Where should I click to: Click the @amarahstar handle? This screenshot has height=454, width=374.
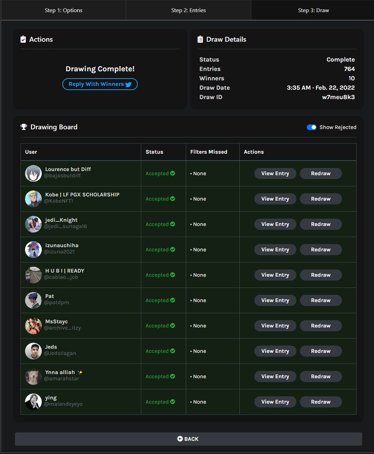[x=62, y=379]
